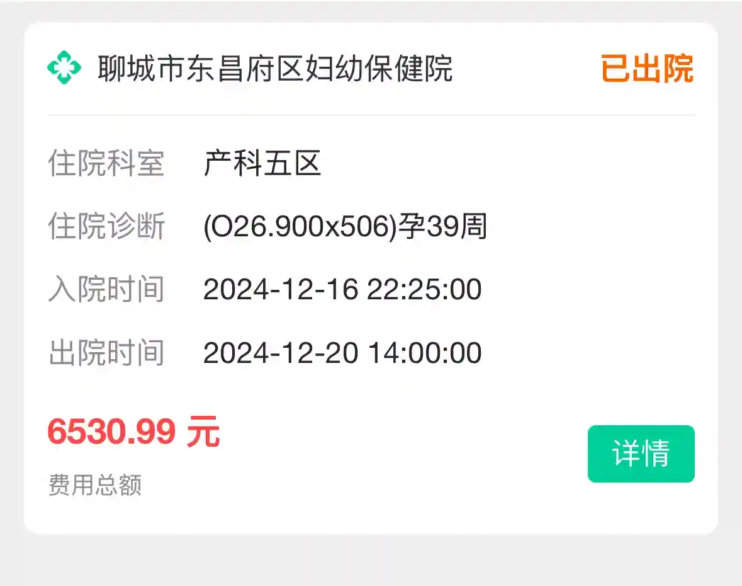This screenshot has height=586, width=742.
Task: Click the admission time 22:25:00
Action: tap(425, 290)
